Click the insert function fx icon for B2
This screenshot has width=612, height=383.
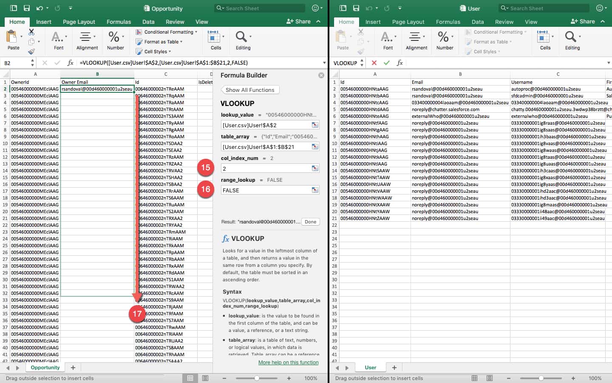[70, 63]
